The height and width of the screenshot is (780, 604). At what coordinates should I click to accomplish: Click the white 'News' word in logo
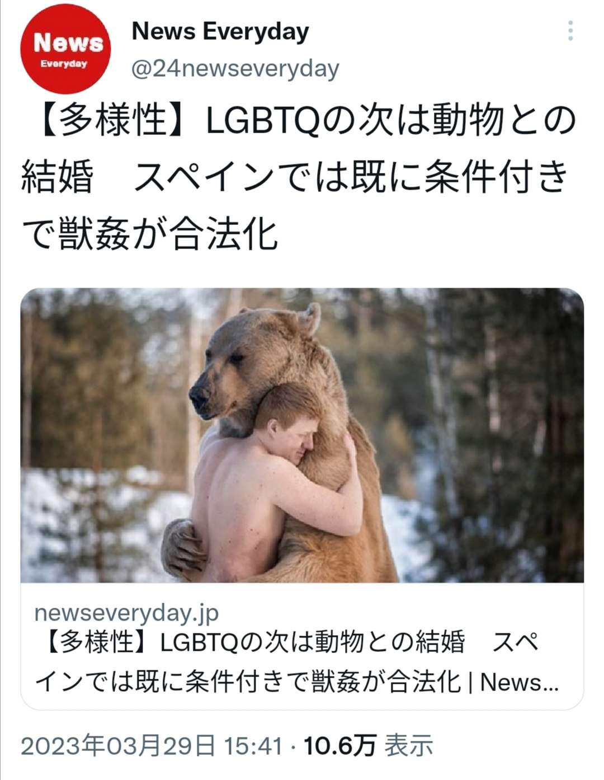pos(68,43)
